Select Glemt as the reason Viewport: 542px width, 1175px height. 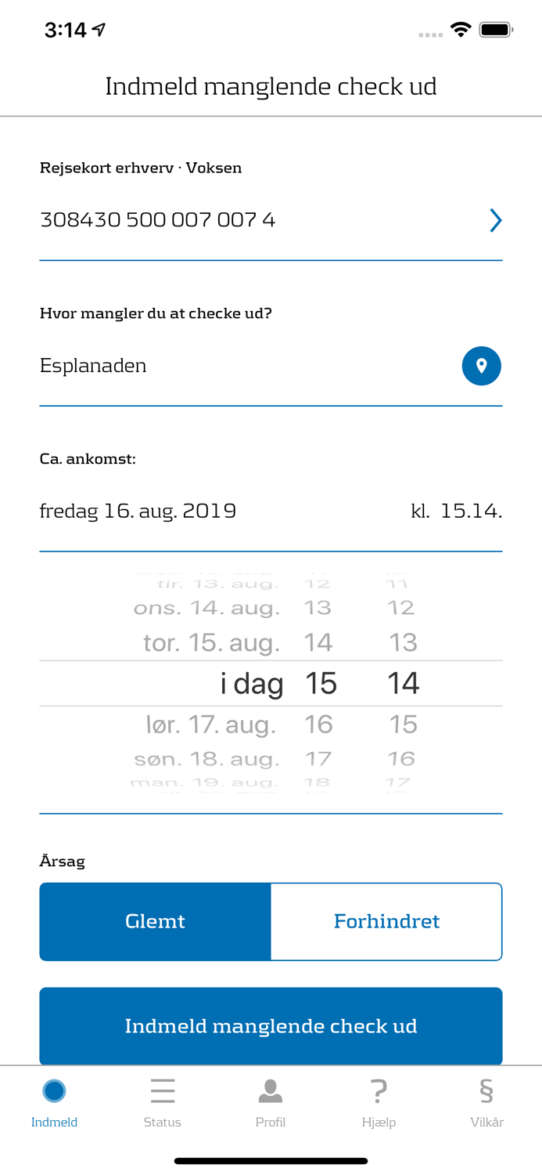[x=155, y=921]
